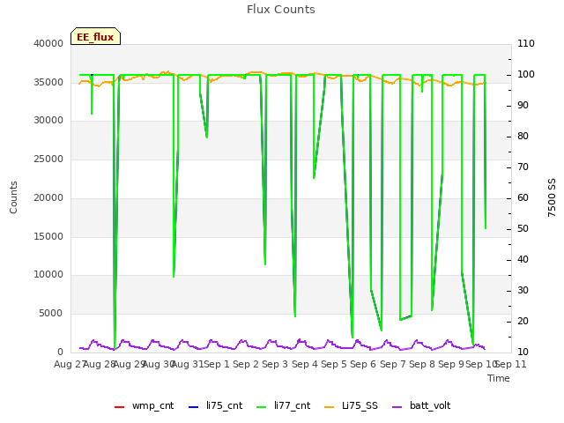Screen dimensions: 564x423
Task: Click the 30000 tick on left axis
Action: pos(48,121)
